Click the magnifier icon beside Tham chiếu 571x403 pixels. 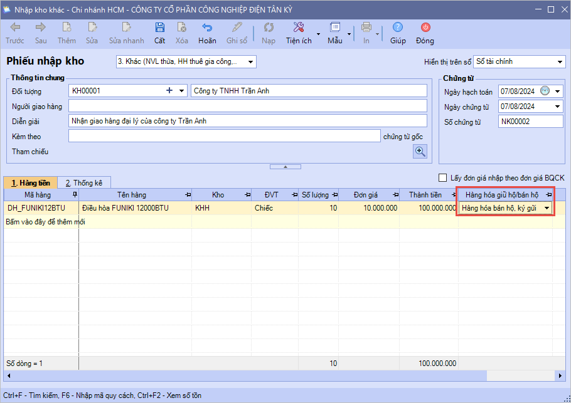pos(420,151)
